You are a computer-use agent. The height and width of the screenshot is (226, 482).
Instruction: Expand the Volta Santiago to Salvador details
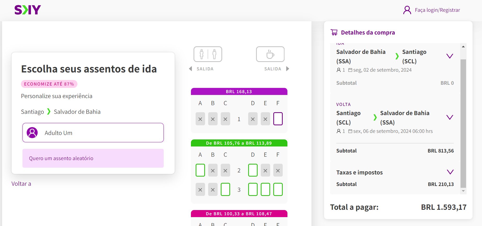[450, 117]
